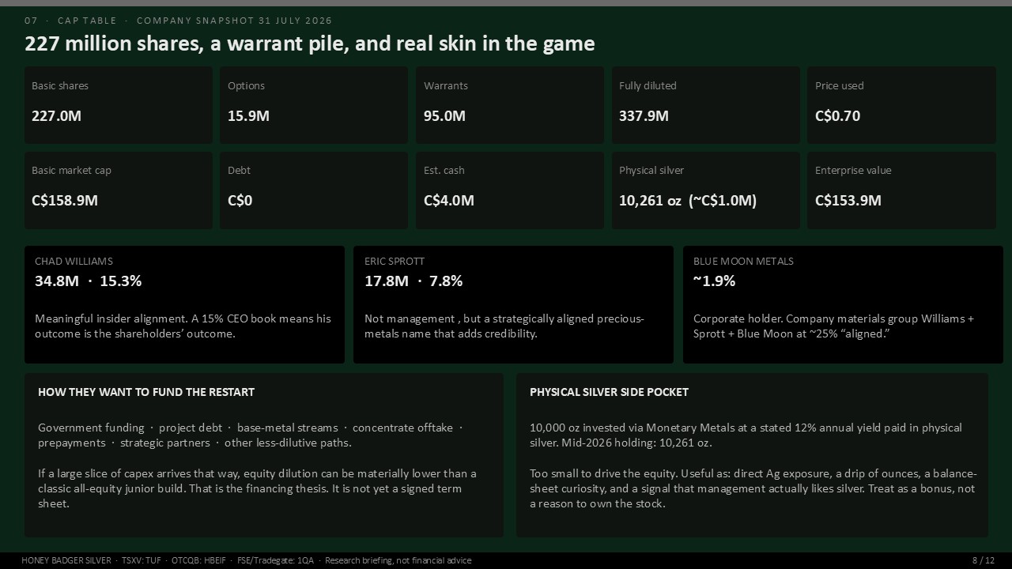Image resolution: width=1012 pixels, height=569 pixels.
Task: Click the Basic shares 227.0M card
Action: (118, 105)
